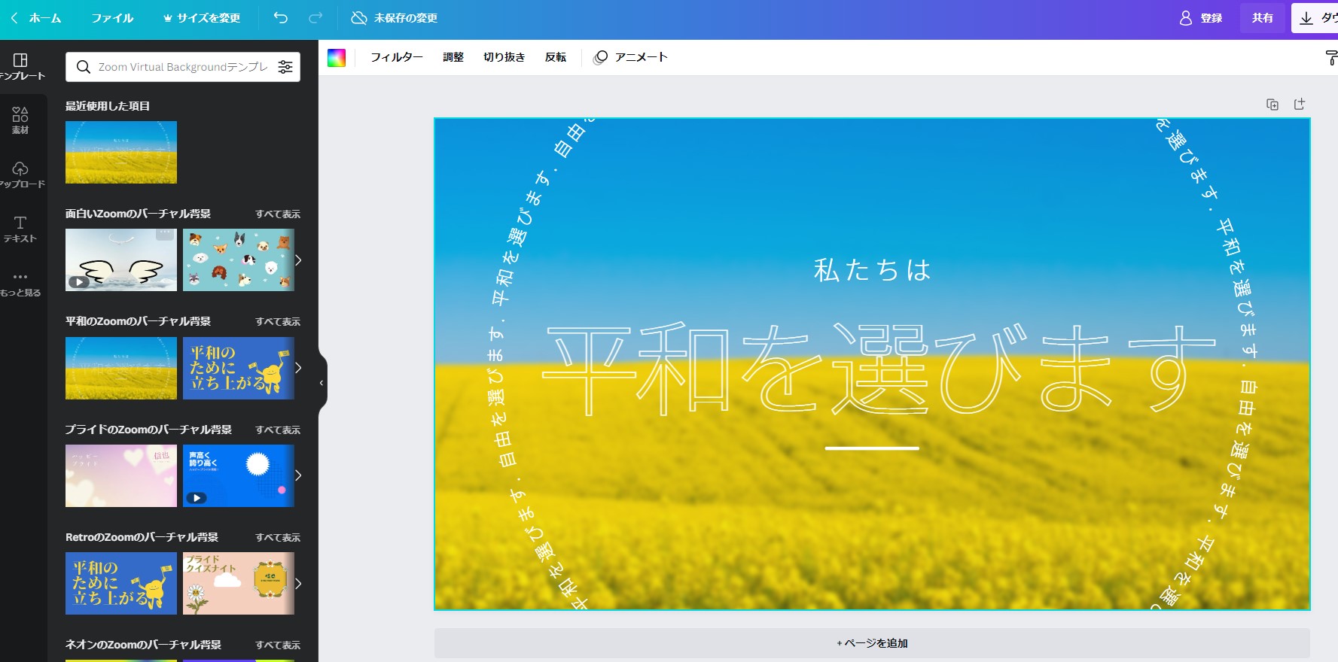This screenshot has width=1338, height=662.
Task: Select the pink hearts pride template
Action: [121, 475]
